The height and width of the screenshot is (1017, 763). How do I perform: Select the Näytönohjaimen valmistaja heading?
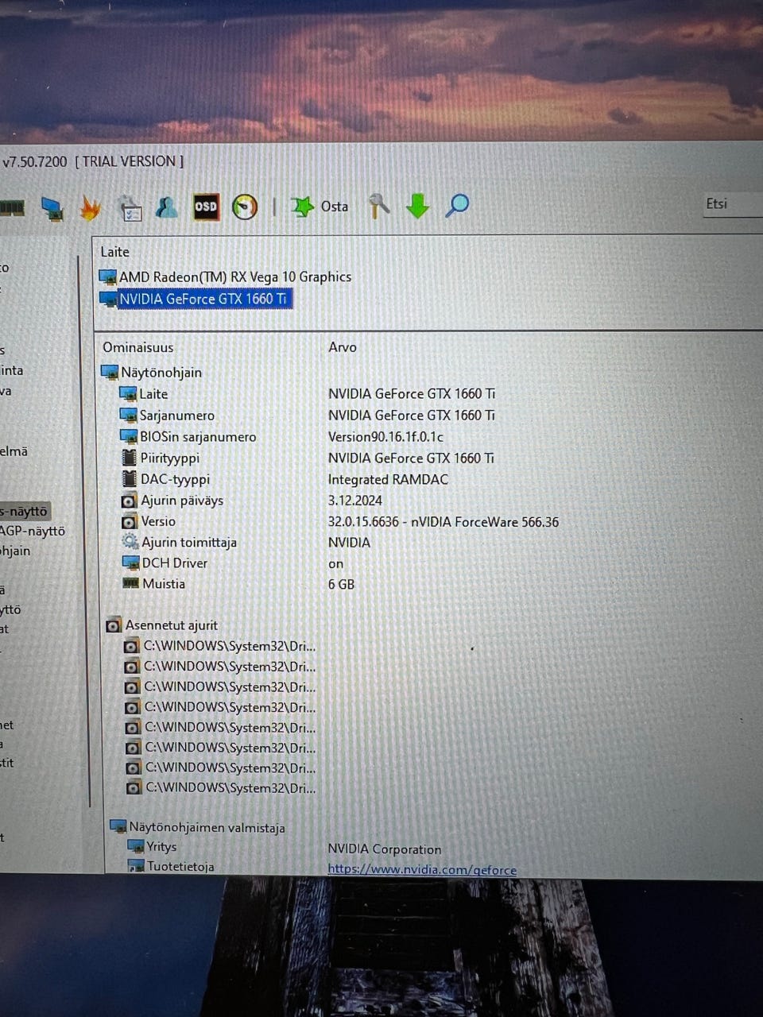207,827
